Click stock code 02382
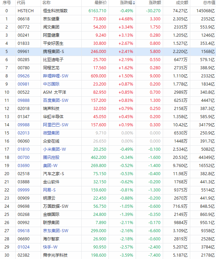The width and height of the screenshot is (216, 259). (x=24, y=255)
